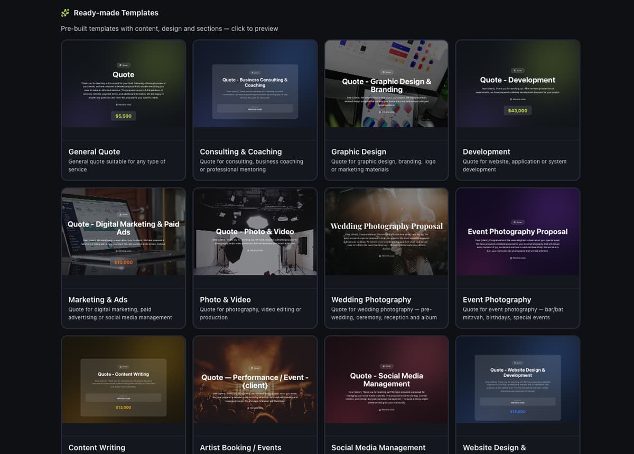Click the sparkle icon beside Ready-made Templates
The image size is (634, 454).
pyautogui.click(x=65, y=13)
